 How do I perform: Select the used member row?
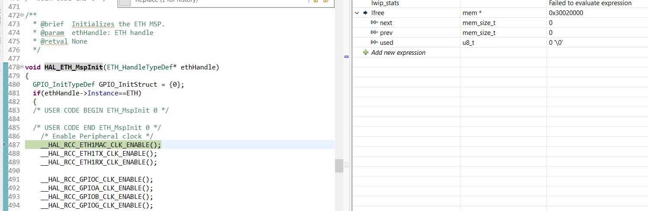500,42
